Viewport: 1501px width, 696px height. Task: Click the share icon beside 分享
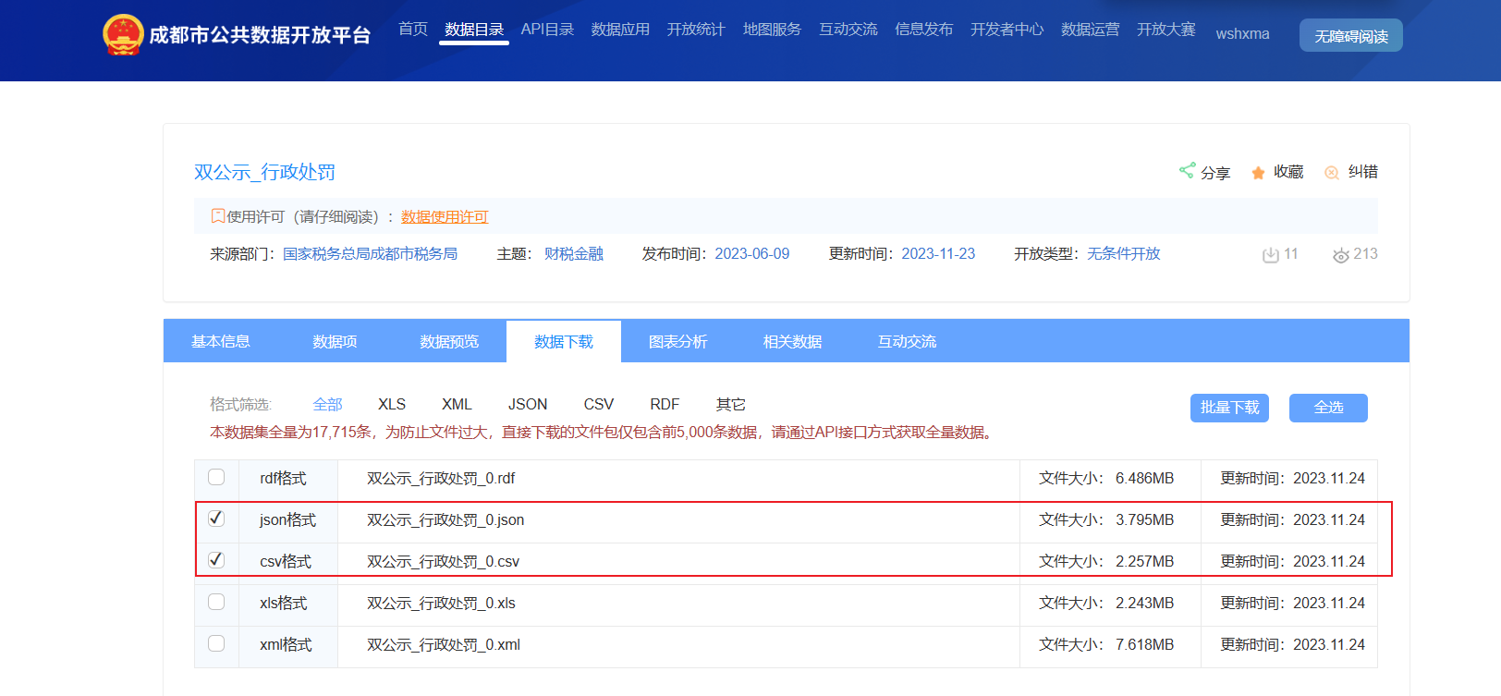(1187, 170)
